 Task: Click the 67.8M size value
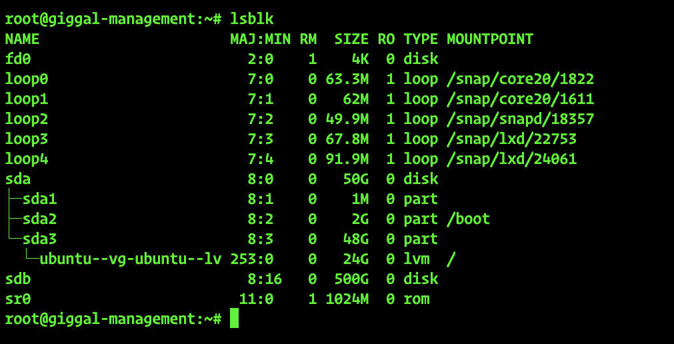[x=347, y=139]
